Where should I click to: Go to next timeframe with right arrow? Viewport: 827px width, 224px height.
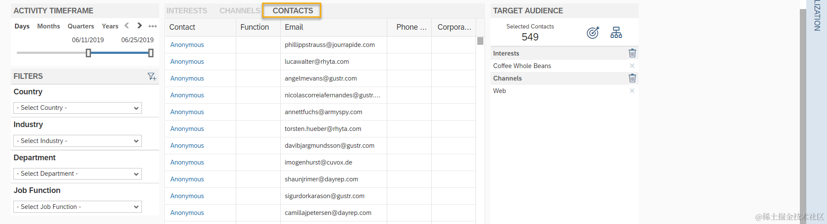pyautogui.click(x=139, y=26)
